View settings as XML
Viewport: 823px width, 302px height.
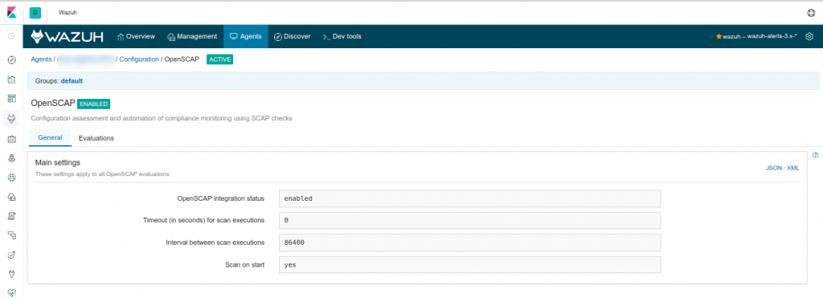coord(793,169)
